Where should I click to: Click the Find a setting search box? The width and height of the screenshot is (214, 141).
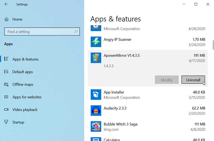(42, 32)
